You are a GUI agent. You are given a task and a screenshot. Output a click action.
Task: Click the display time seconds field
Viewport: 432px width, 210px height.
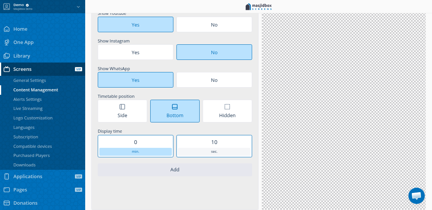214,142
